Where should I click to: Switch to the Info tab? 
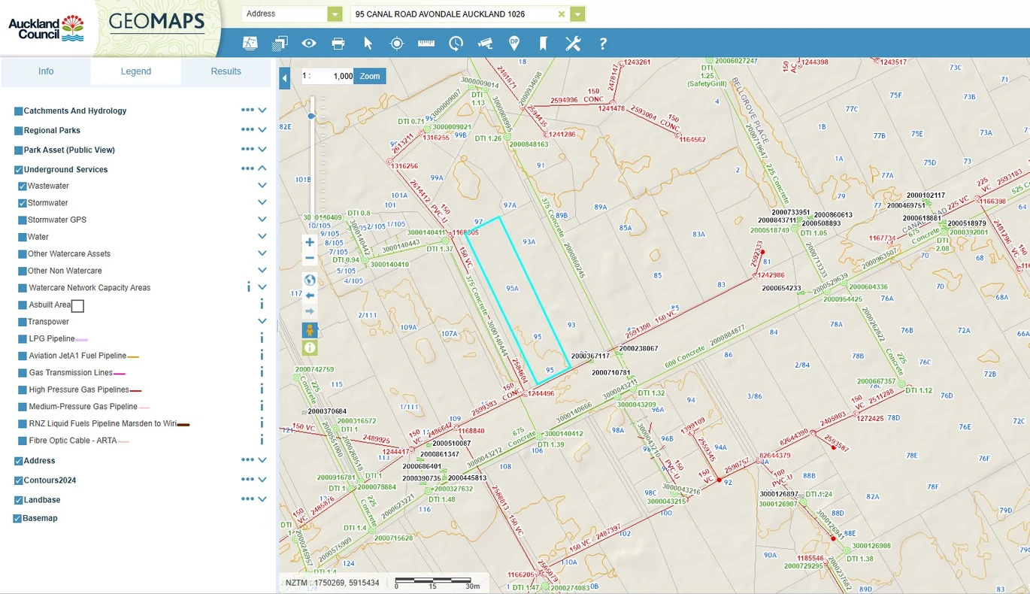coord(46,71)
